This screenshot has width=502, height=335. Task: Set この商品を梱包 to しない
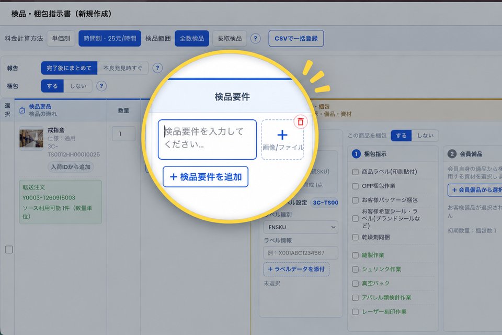point(425,136)
